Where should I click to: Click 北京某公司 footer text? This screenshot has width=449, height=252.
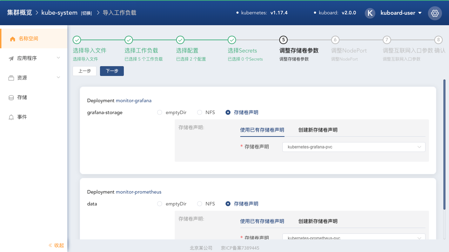(x=201, y=248)
